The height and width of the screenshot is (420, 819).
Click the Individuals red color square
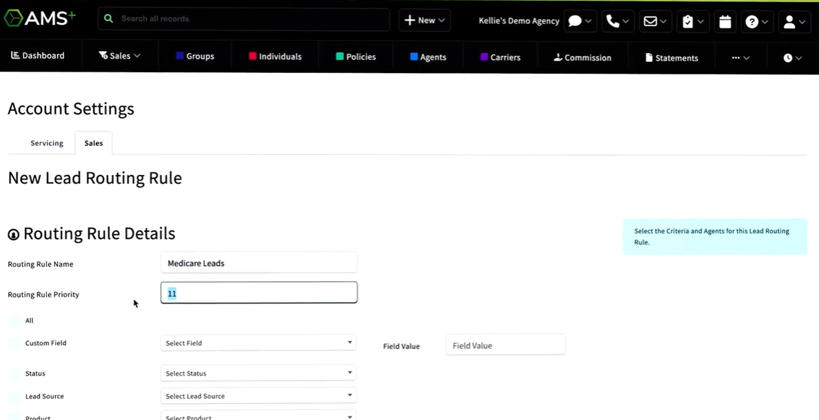[253, 56]
